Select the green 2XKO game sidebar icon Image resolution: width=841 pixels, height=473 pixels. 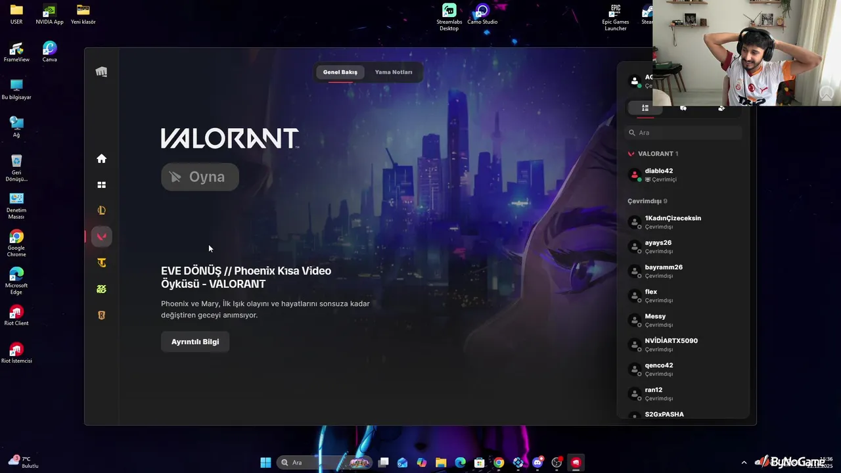[101, 289]
